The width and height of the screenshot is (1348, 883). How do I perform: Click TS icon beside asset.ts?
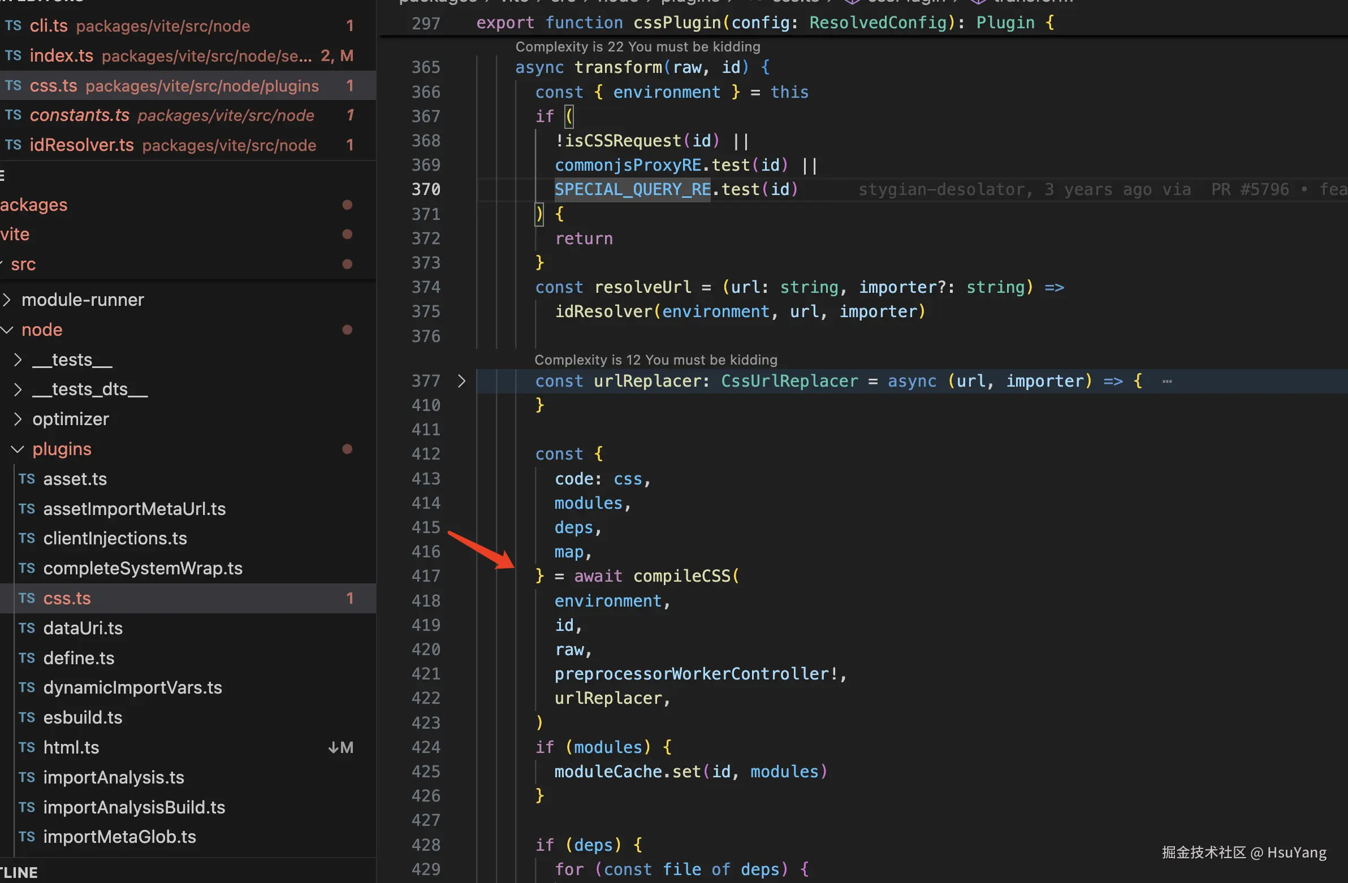[x=27, y=479]
